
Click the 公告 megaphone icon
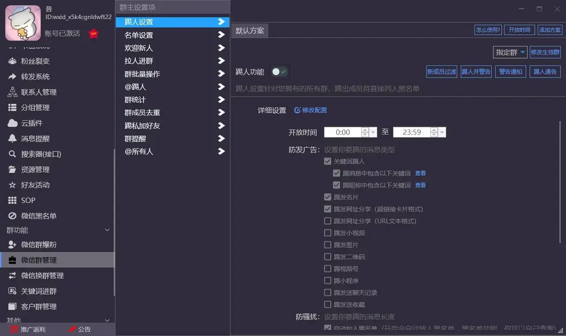(x=72, y=329)
